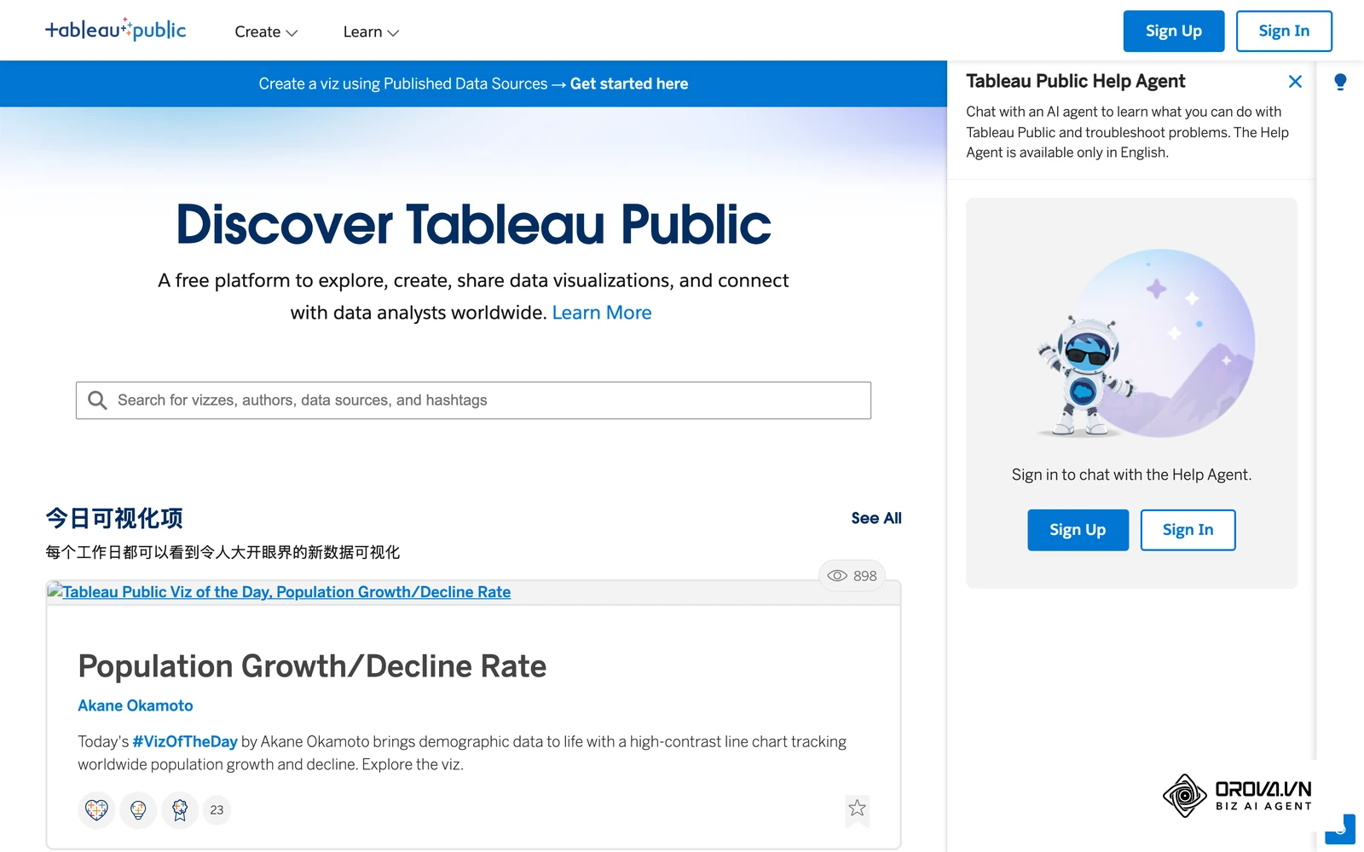
Task: Click Sign Up in the top header
Action: coord(1173,31)
